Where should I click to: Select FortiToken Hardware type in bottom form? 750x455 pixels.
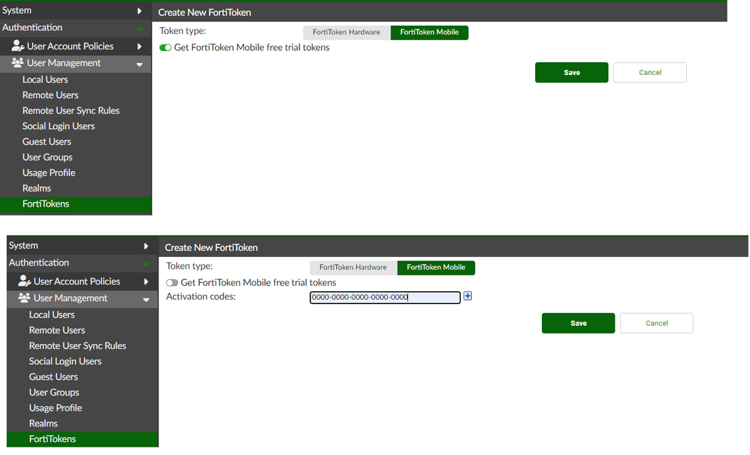point(353,267)
